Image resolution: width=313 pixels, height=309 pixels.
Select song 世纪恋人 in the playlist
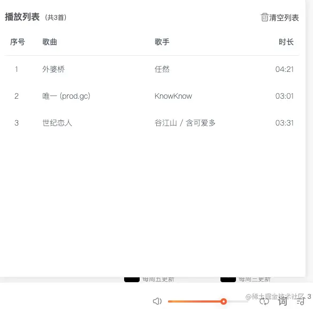click(x=57, y=123)
